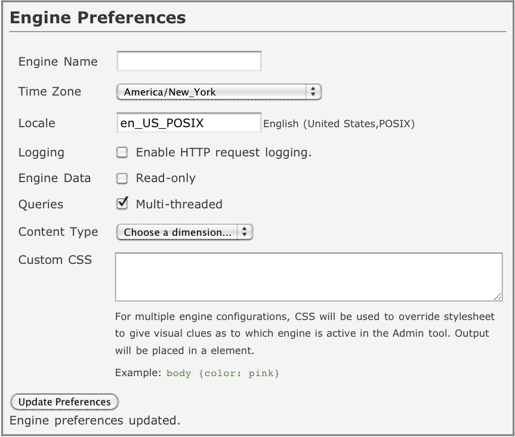Click the Engine Preferences heading

tap(98, 18)
